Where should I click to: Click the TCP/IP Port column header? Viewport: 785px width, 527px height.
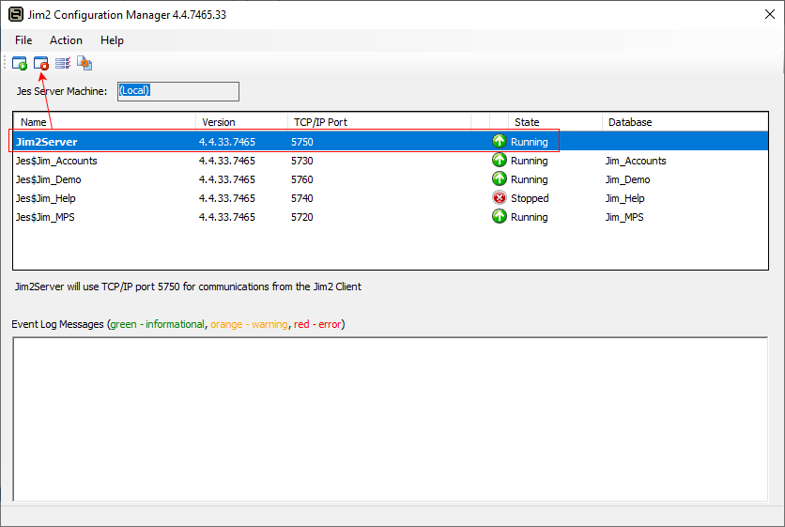tap(378, 122)
